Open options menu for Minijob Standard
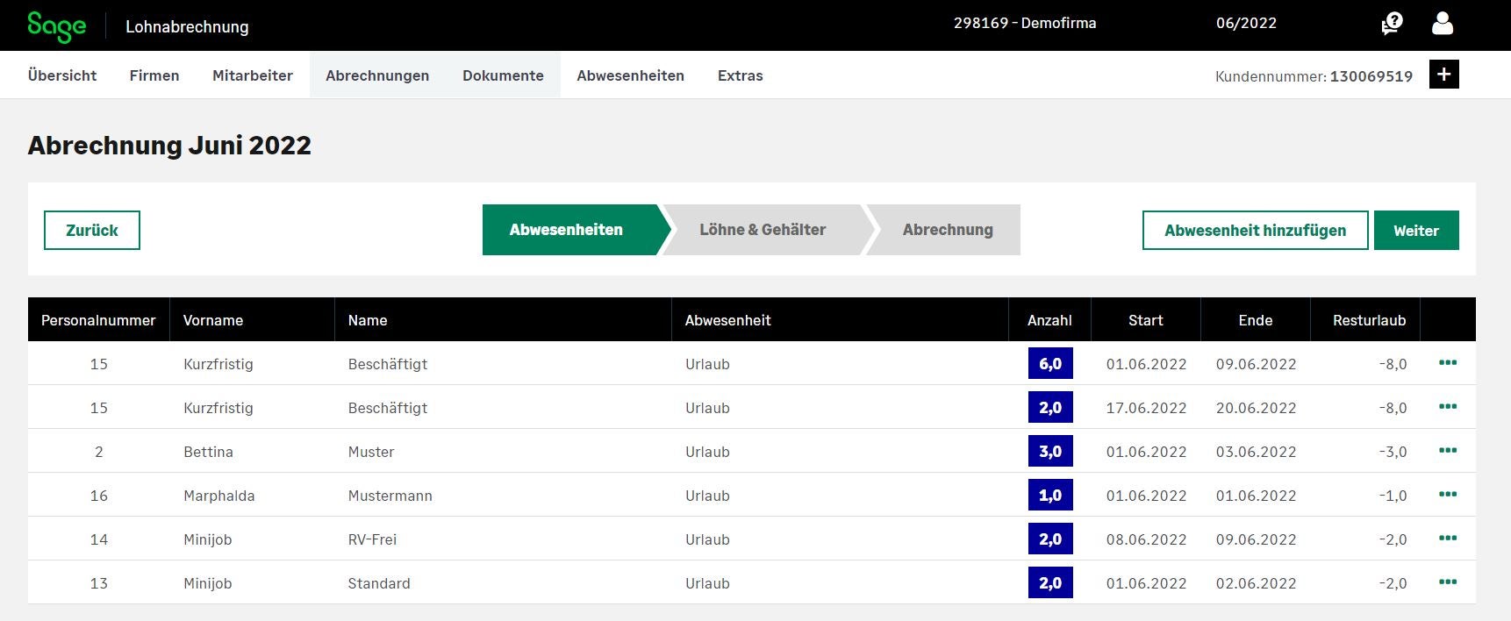The image size is (1511, 621). (x=1448, y=582)
